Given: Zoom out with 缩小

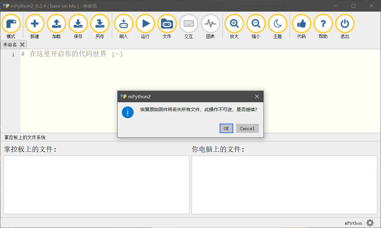Looking at the screenshot, I should 256,27.
